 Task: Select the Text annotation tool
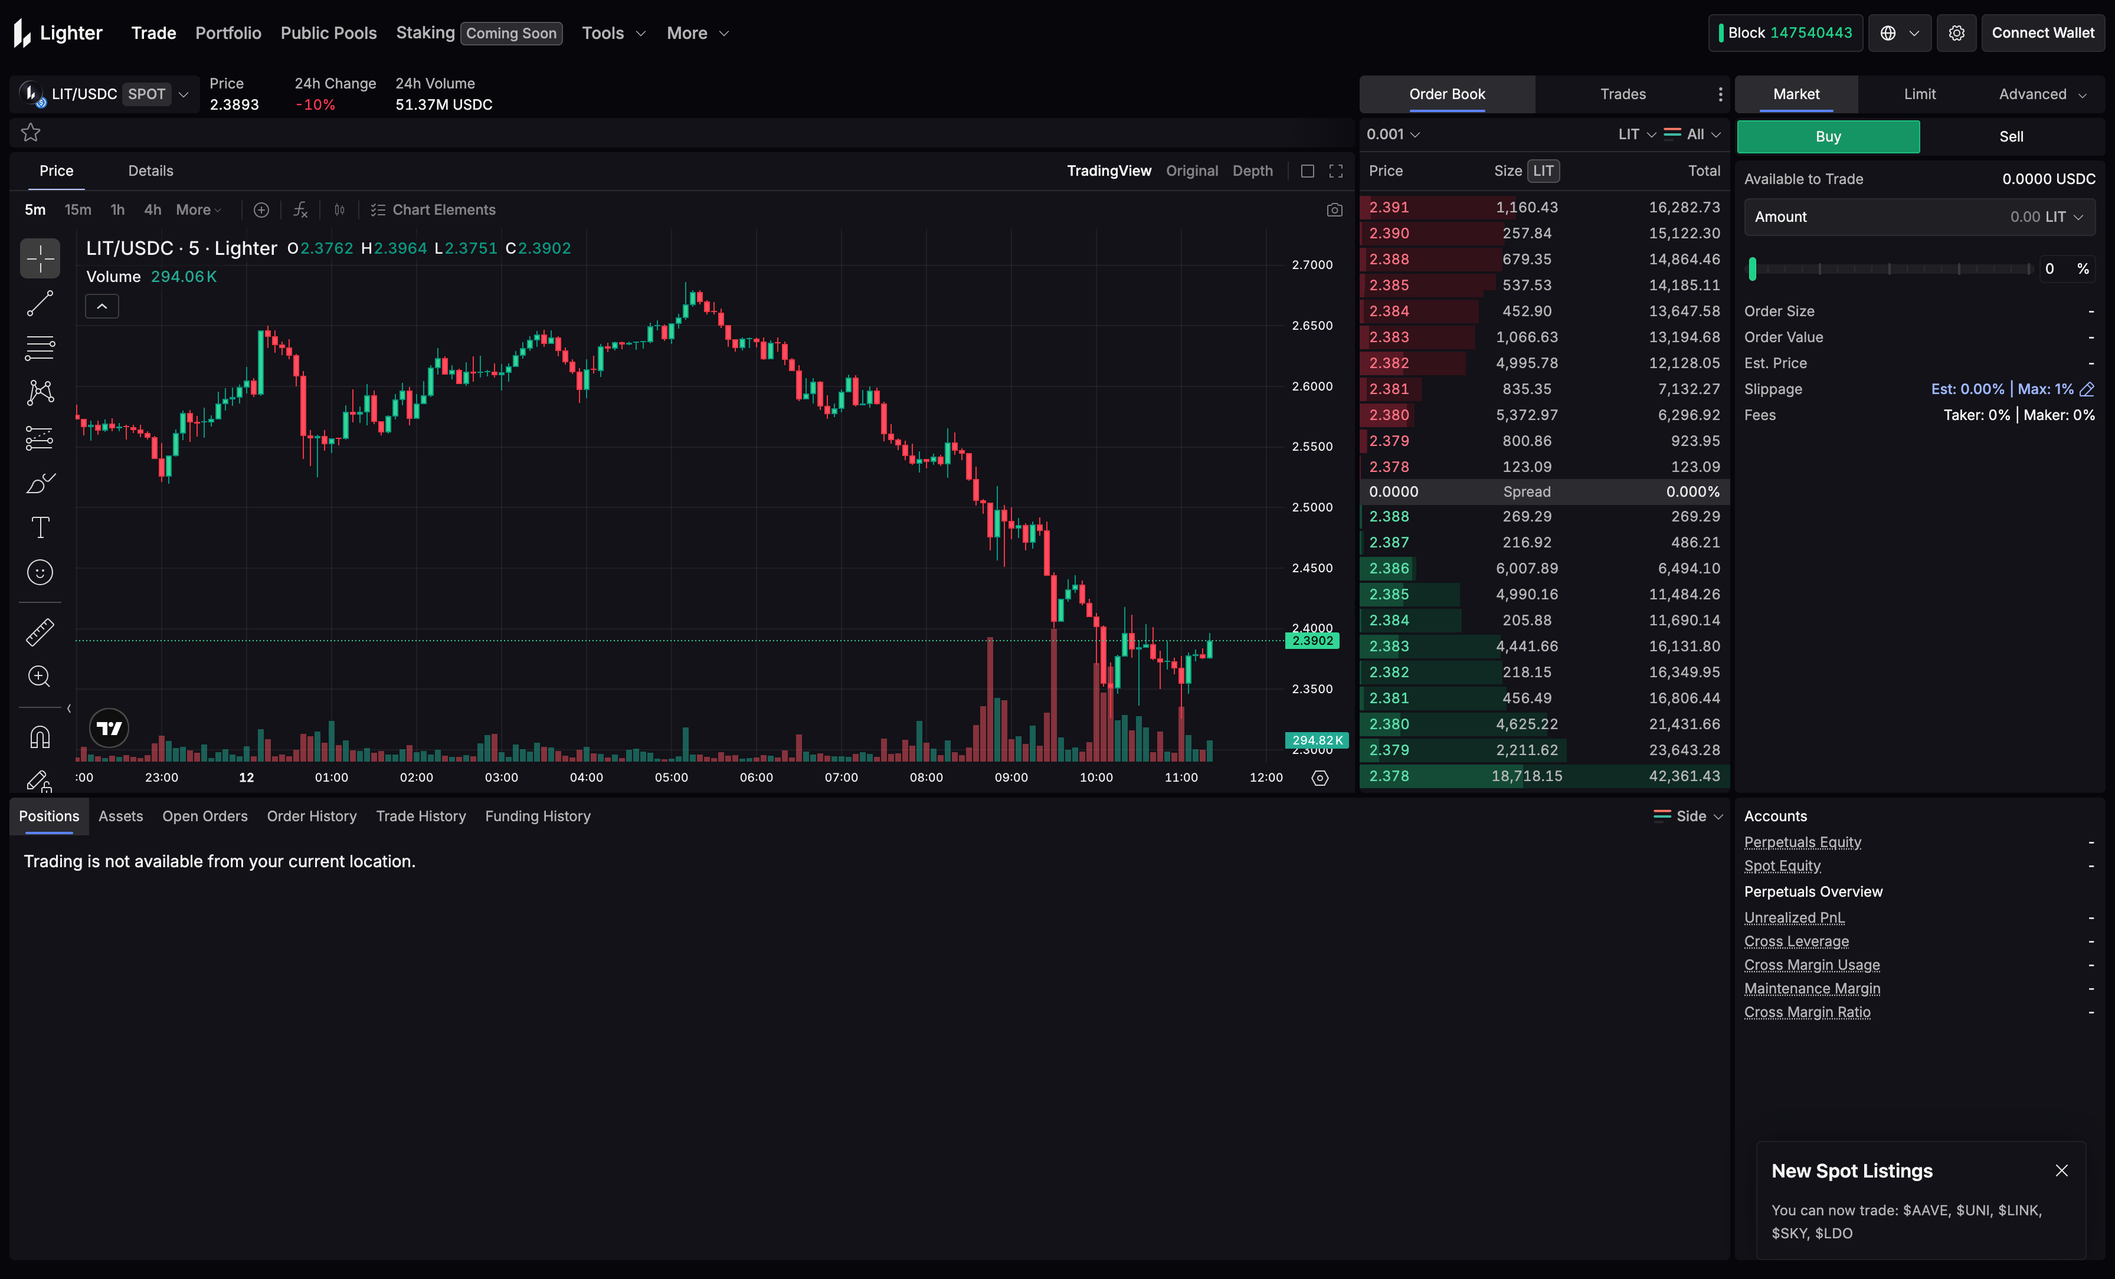click(40, 527)
